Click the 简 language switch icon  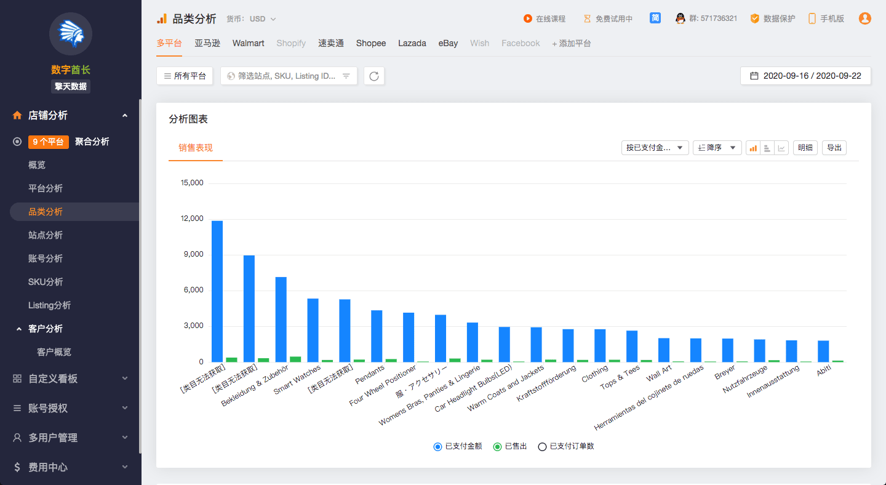[655, 18]
